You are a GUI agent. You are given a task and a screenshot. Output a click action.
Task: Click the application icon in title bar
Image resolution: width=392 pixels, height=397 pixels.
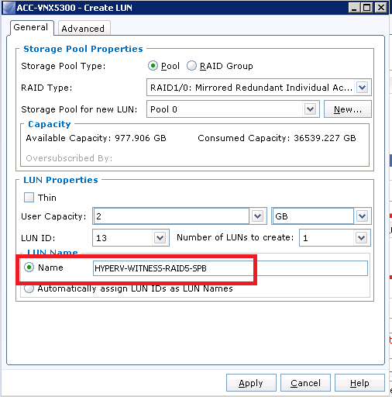pos(9,8)
